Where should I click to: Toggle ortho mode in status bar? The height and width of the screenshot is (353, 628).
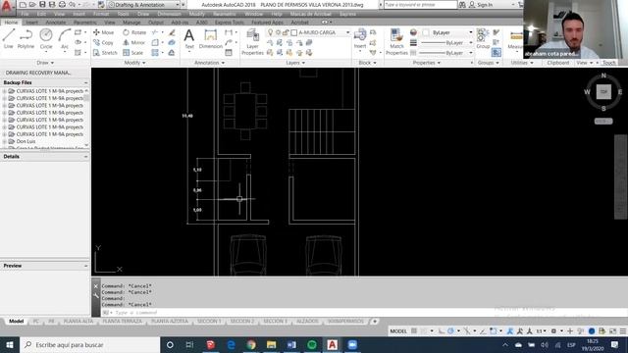pos(442,331)
